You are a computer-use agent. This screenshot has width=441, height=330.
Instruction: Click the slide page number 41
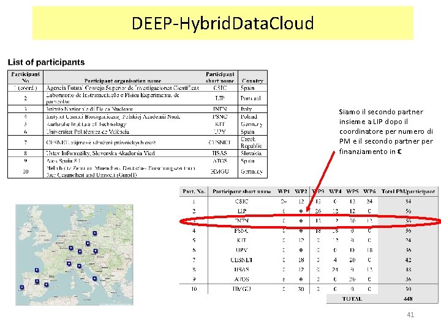[410, 315]
